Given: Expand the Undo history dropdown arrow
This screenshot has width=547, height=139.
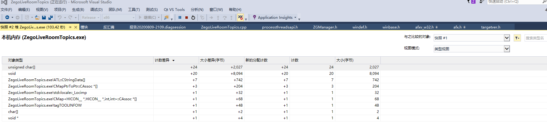Looking at the screenshot, I should coord(65,18).
